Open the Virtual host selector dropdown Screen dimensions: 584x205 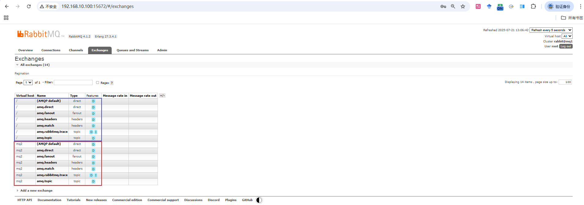567,36
